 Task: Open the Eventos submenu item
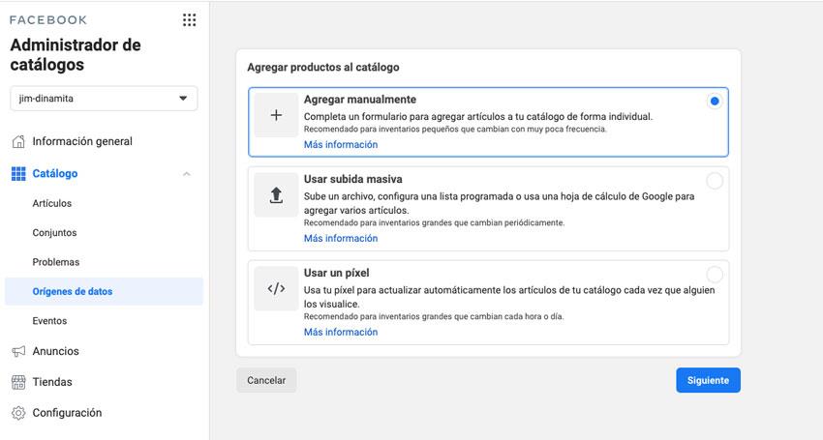(x=49, y=321)
